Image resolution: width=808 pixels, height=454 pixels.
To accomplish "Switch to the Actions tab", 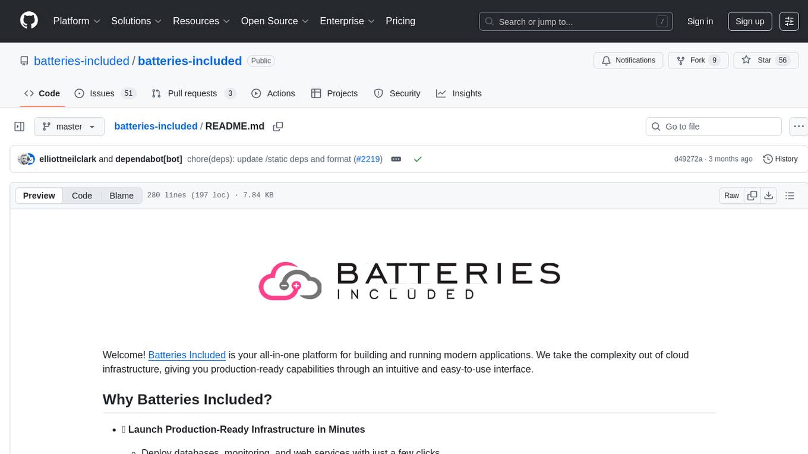I will click(273, 93).
